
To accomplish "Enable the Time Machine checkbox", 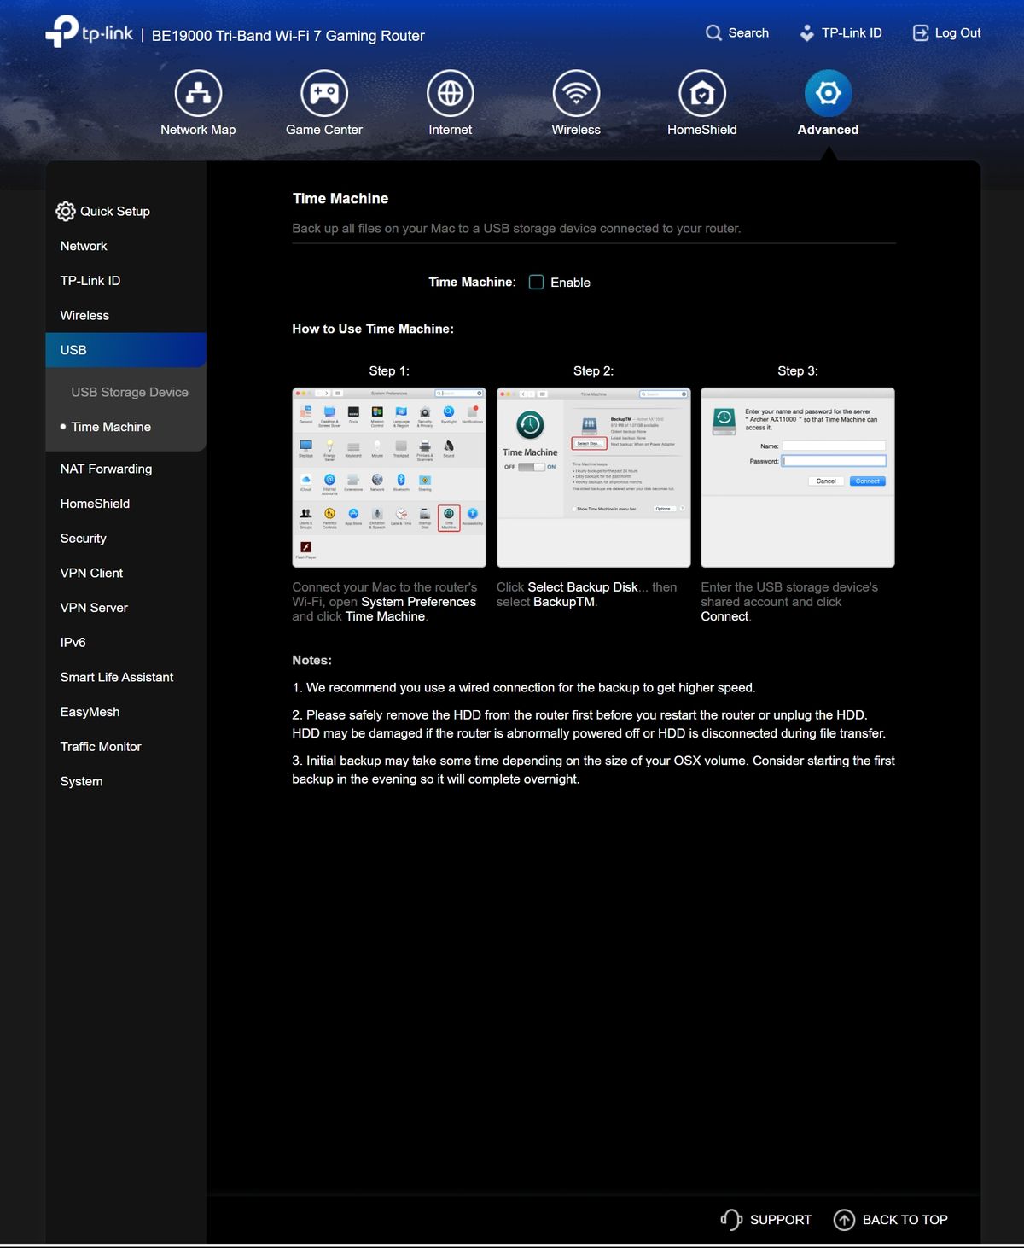I will (536, 282).
